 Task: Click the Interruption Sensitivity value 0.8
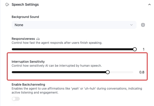[x=142, y=72]
